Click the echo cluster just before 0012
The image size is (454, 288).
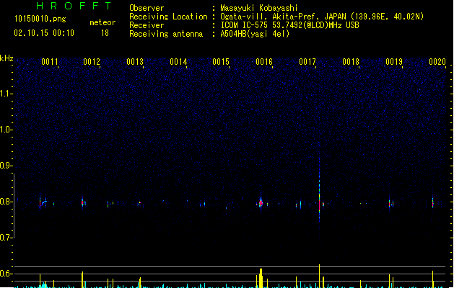point(83,202)
